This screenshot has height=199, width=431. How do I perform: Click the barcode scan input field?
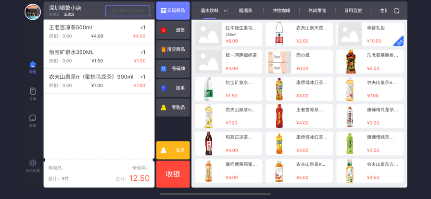point(127,10)
